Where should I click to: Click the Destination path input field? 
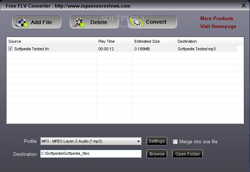click(x=91, y=154)
